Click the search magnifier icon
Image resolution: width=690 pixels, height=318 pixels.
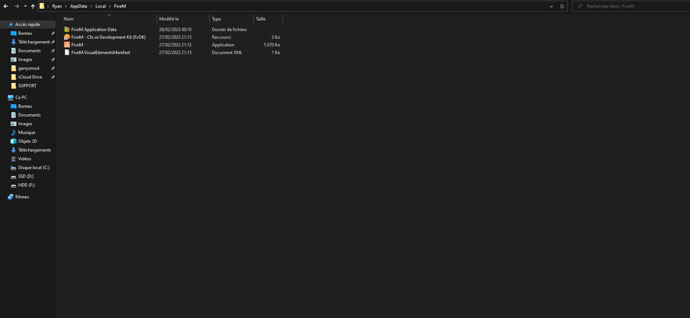click(580, 6)
